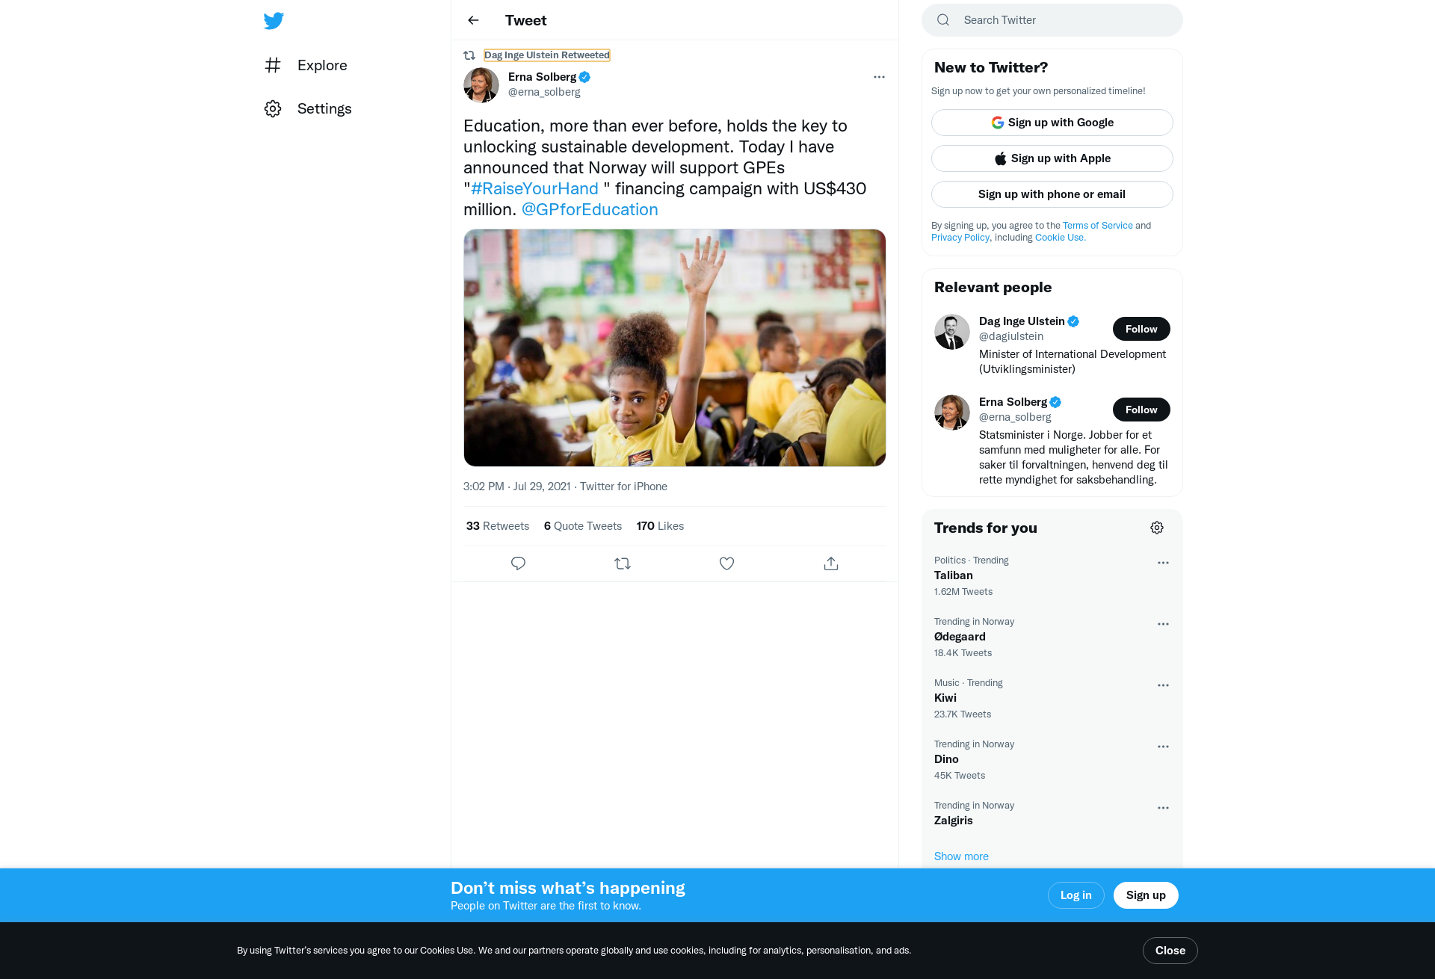This screenshot has height=979, width=1435.
Task: Close the cookie notice banner
Action: (1170, 951)
